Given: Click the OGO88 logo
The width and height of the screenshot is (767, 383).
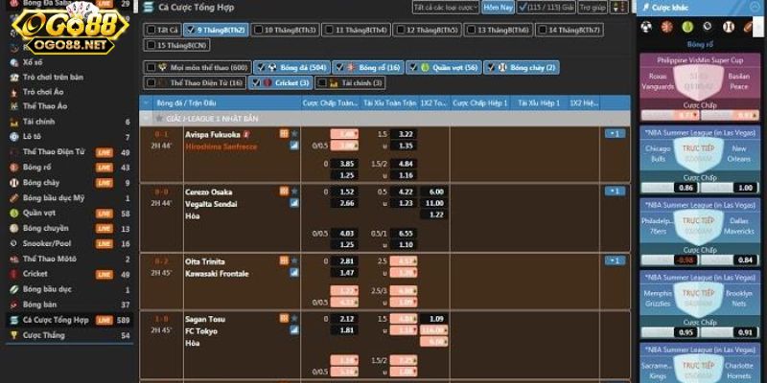Looking at the screenshot, I should [x=69, y=30].
